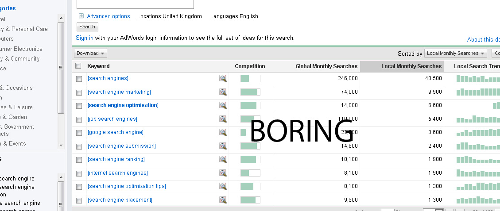Expand Advanced options with plus icon

tap(81, 16)
